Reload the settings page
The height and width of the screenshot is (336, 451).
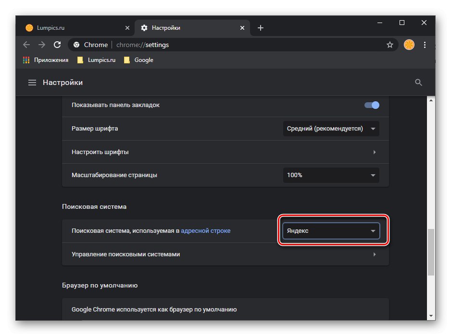coord(57,45)
